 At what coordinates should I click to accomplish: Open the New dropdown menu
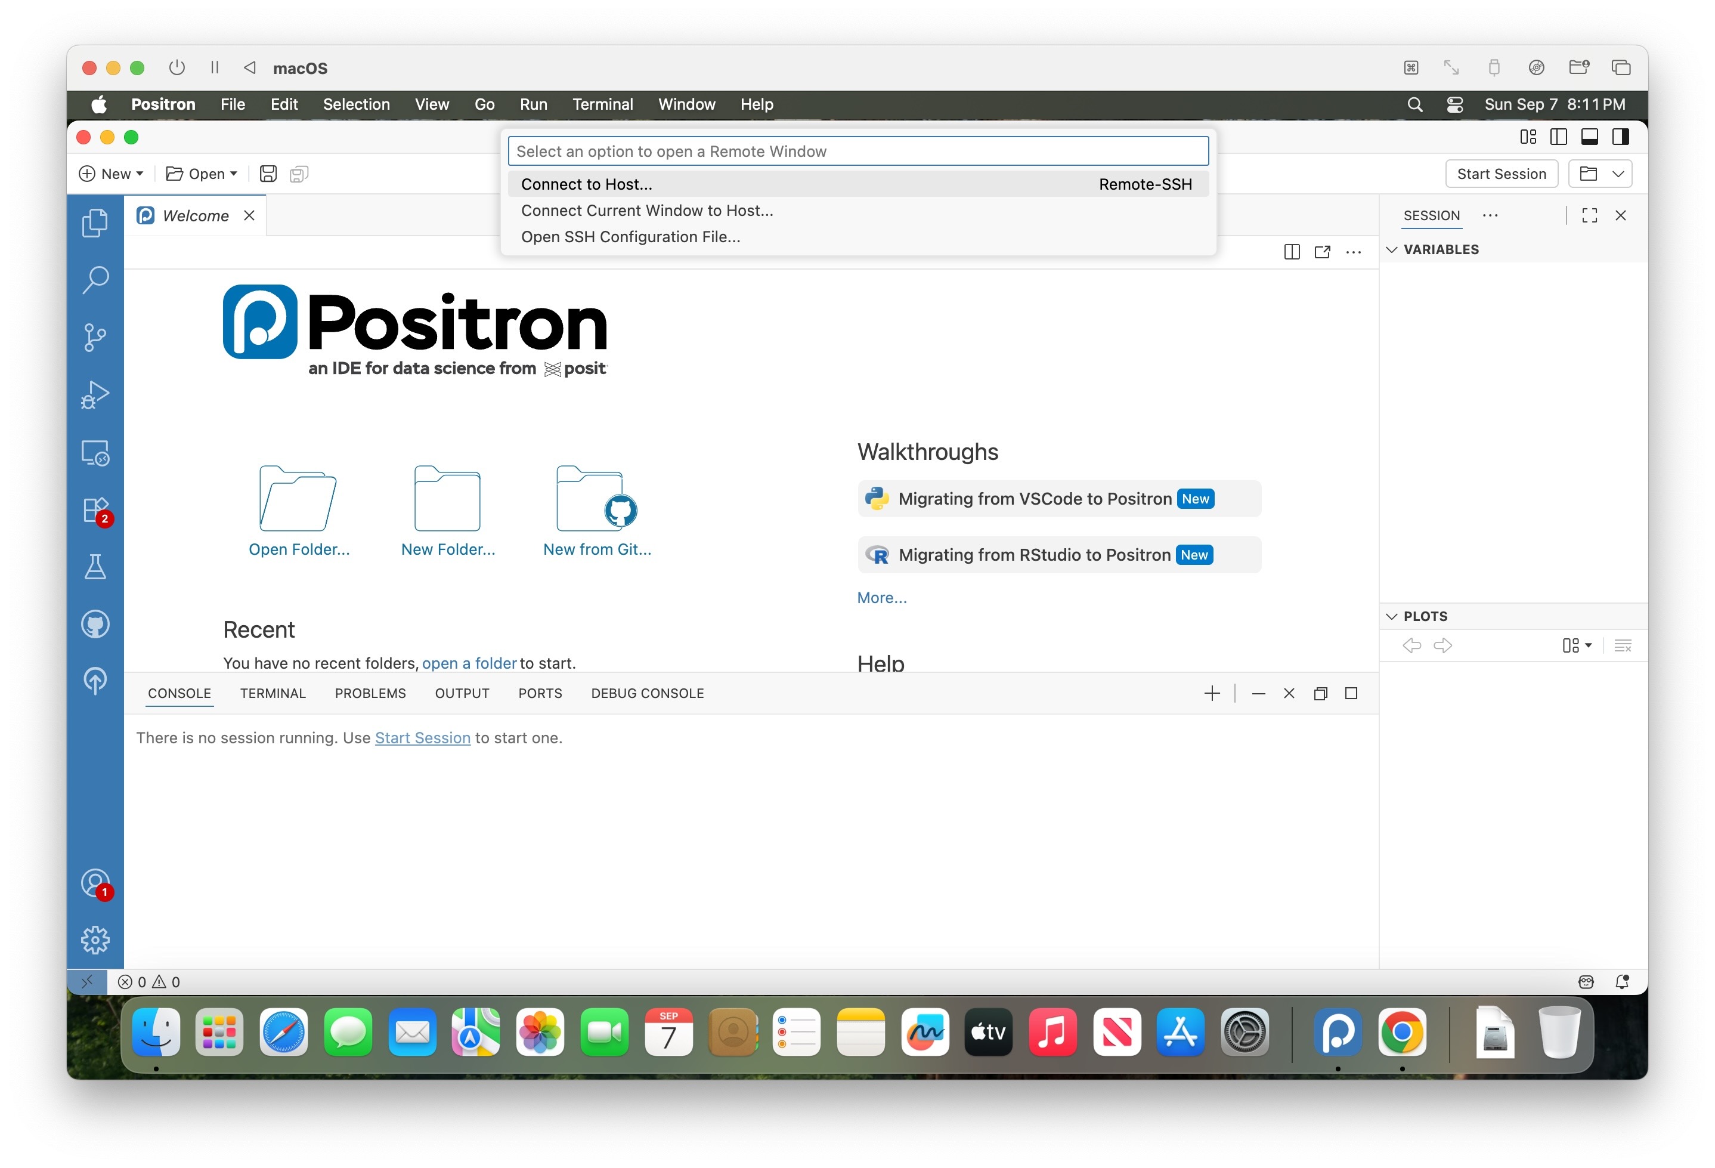pos(112,174)
